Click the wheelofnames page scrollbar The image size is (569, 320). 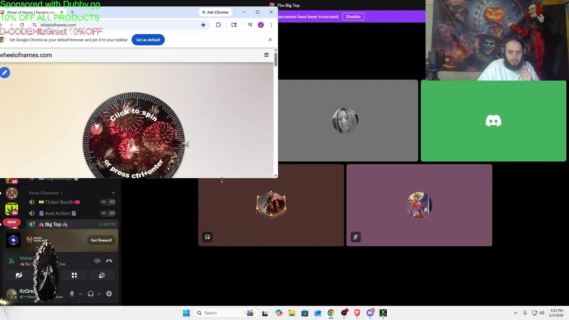click(276, 60)
